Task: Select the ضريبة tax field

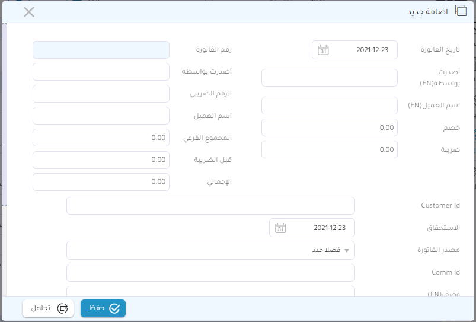Action: point(329,149)
